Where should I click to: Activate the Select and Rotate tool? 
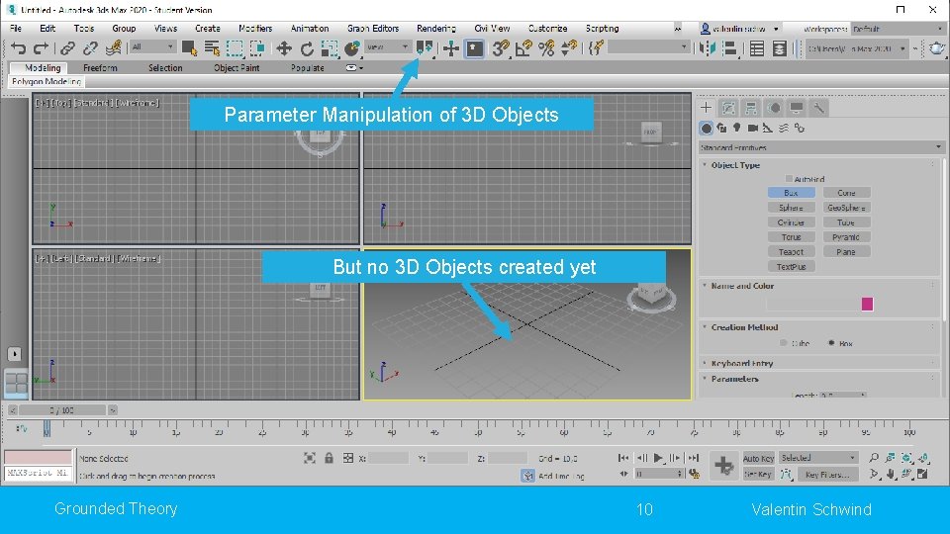[x=307, y=48]
